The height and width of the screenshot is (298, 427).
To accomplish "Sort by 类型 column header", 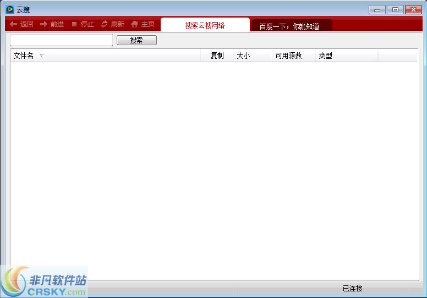I will tap(347, 56).
